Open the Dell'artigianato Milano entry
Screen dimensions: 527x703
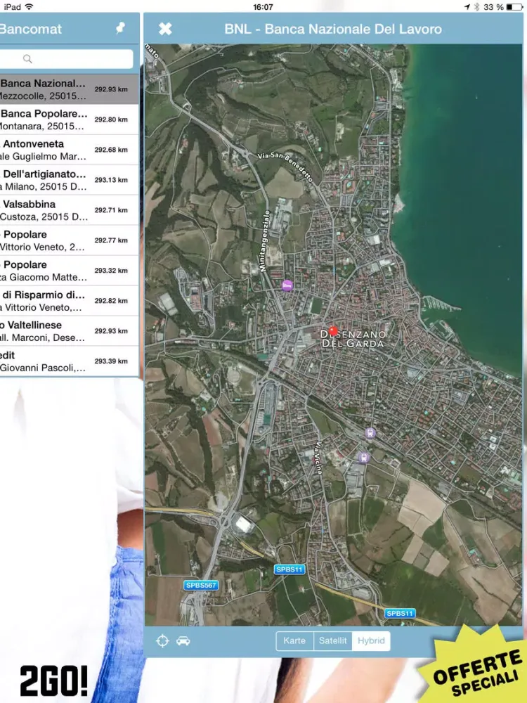click(70, 180)
